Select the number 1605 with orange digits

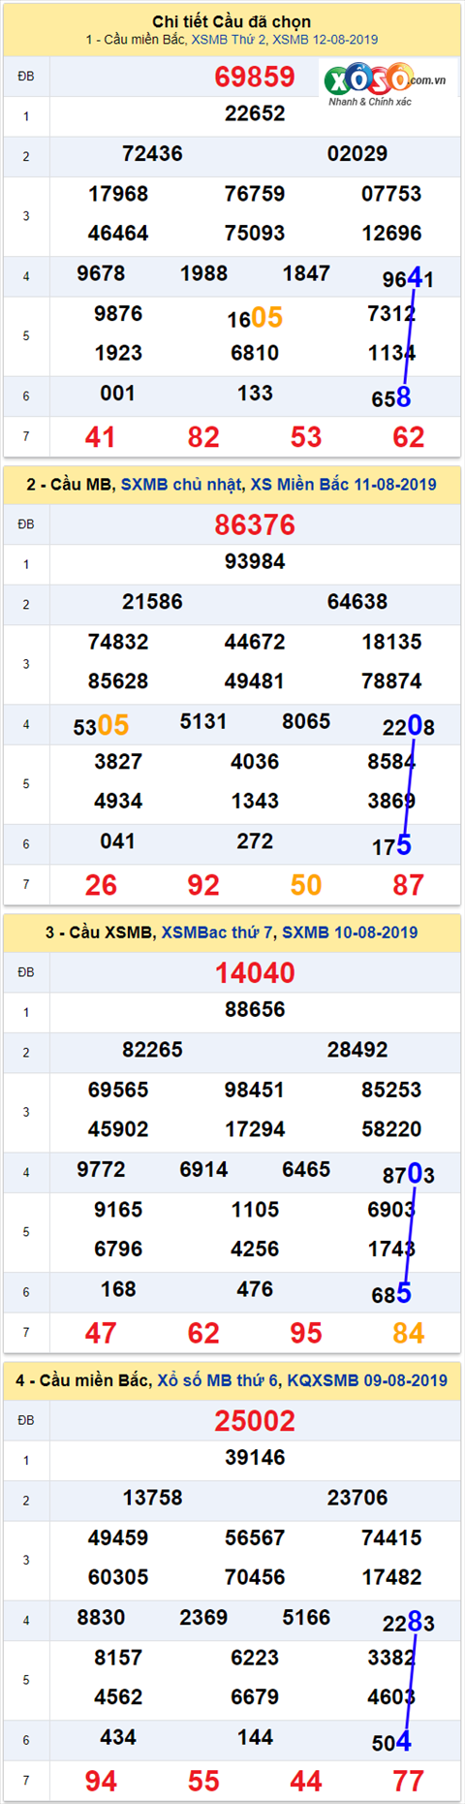point(255,318)
